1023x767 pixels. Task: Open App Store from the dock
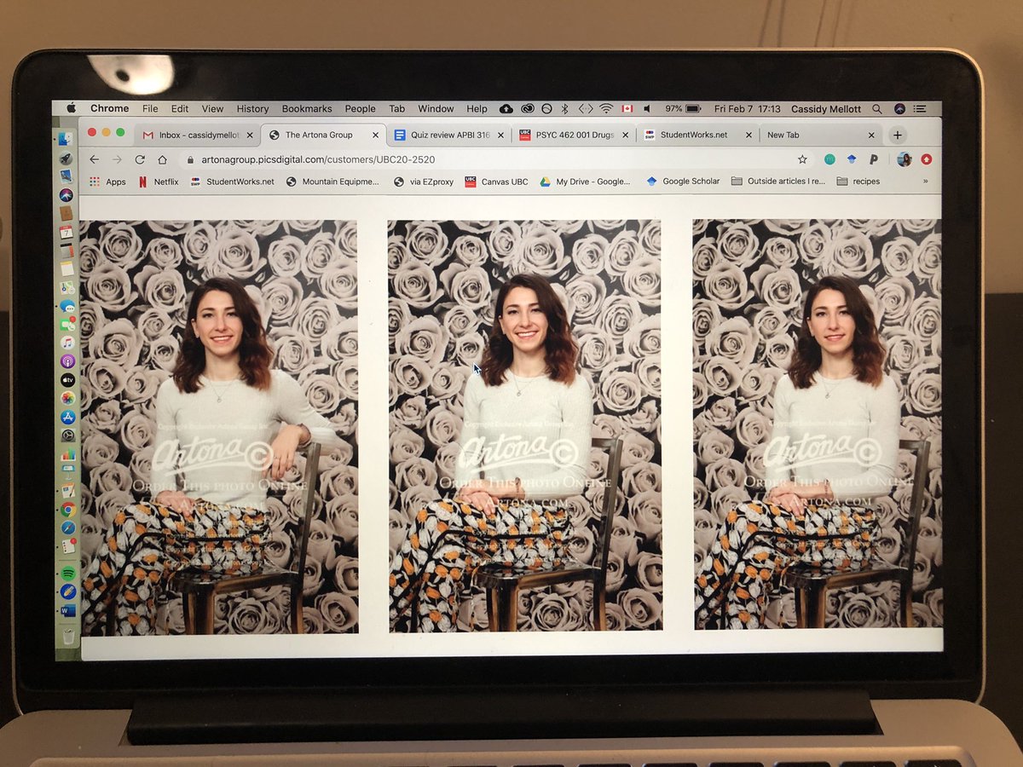pyautogui.click(x=67, y=417)
